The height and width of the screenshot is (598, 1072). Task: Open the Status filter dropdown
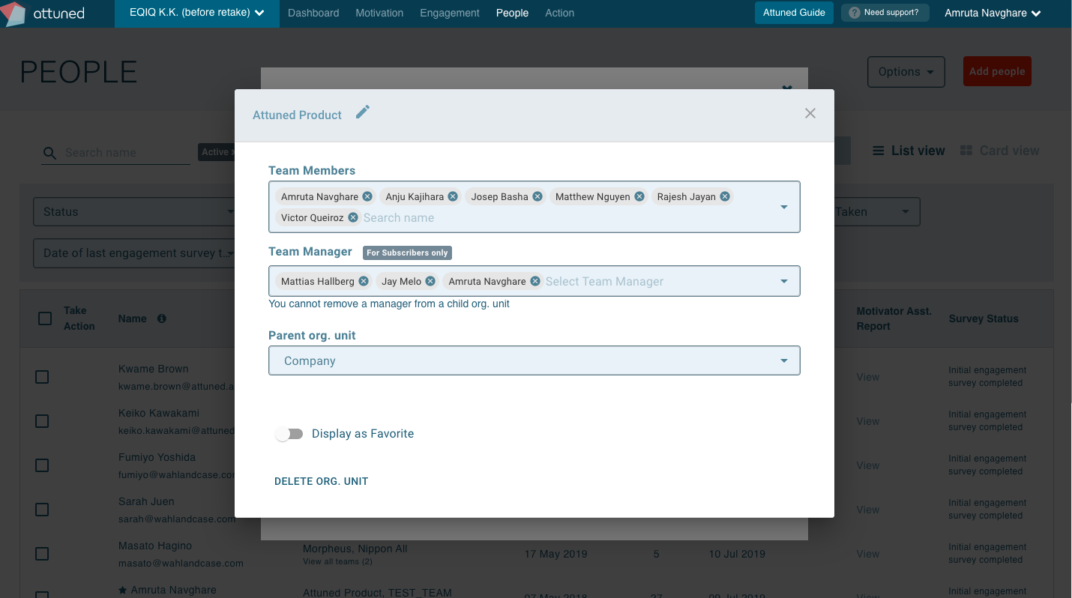point(134,212)
